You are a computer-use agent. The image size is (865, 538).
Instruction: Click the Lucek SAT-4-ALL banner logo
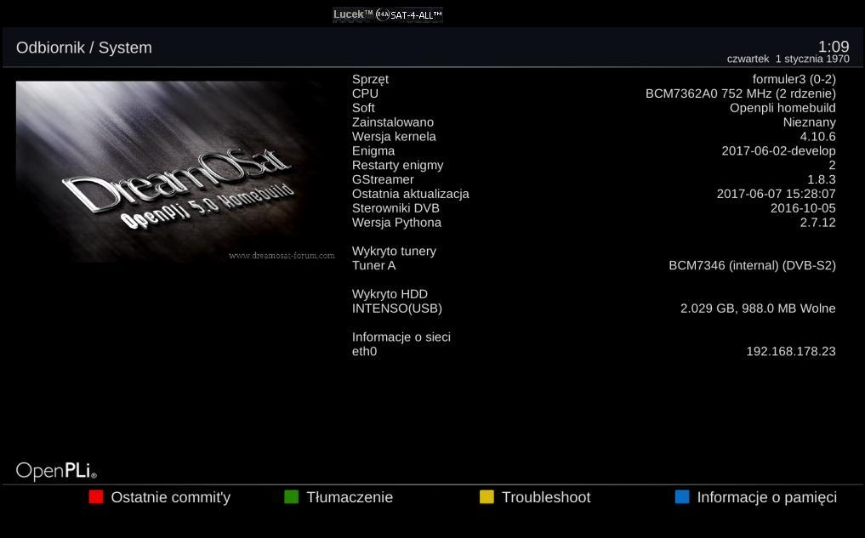[x=387, y=15]
